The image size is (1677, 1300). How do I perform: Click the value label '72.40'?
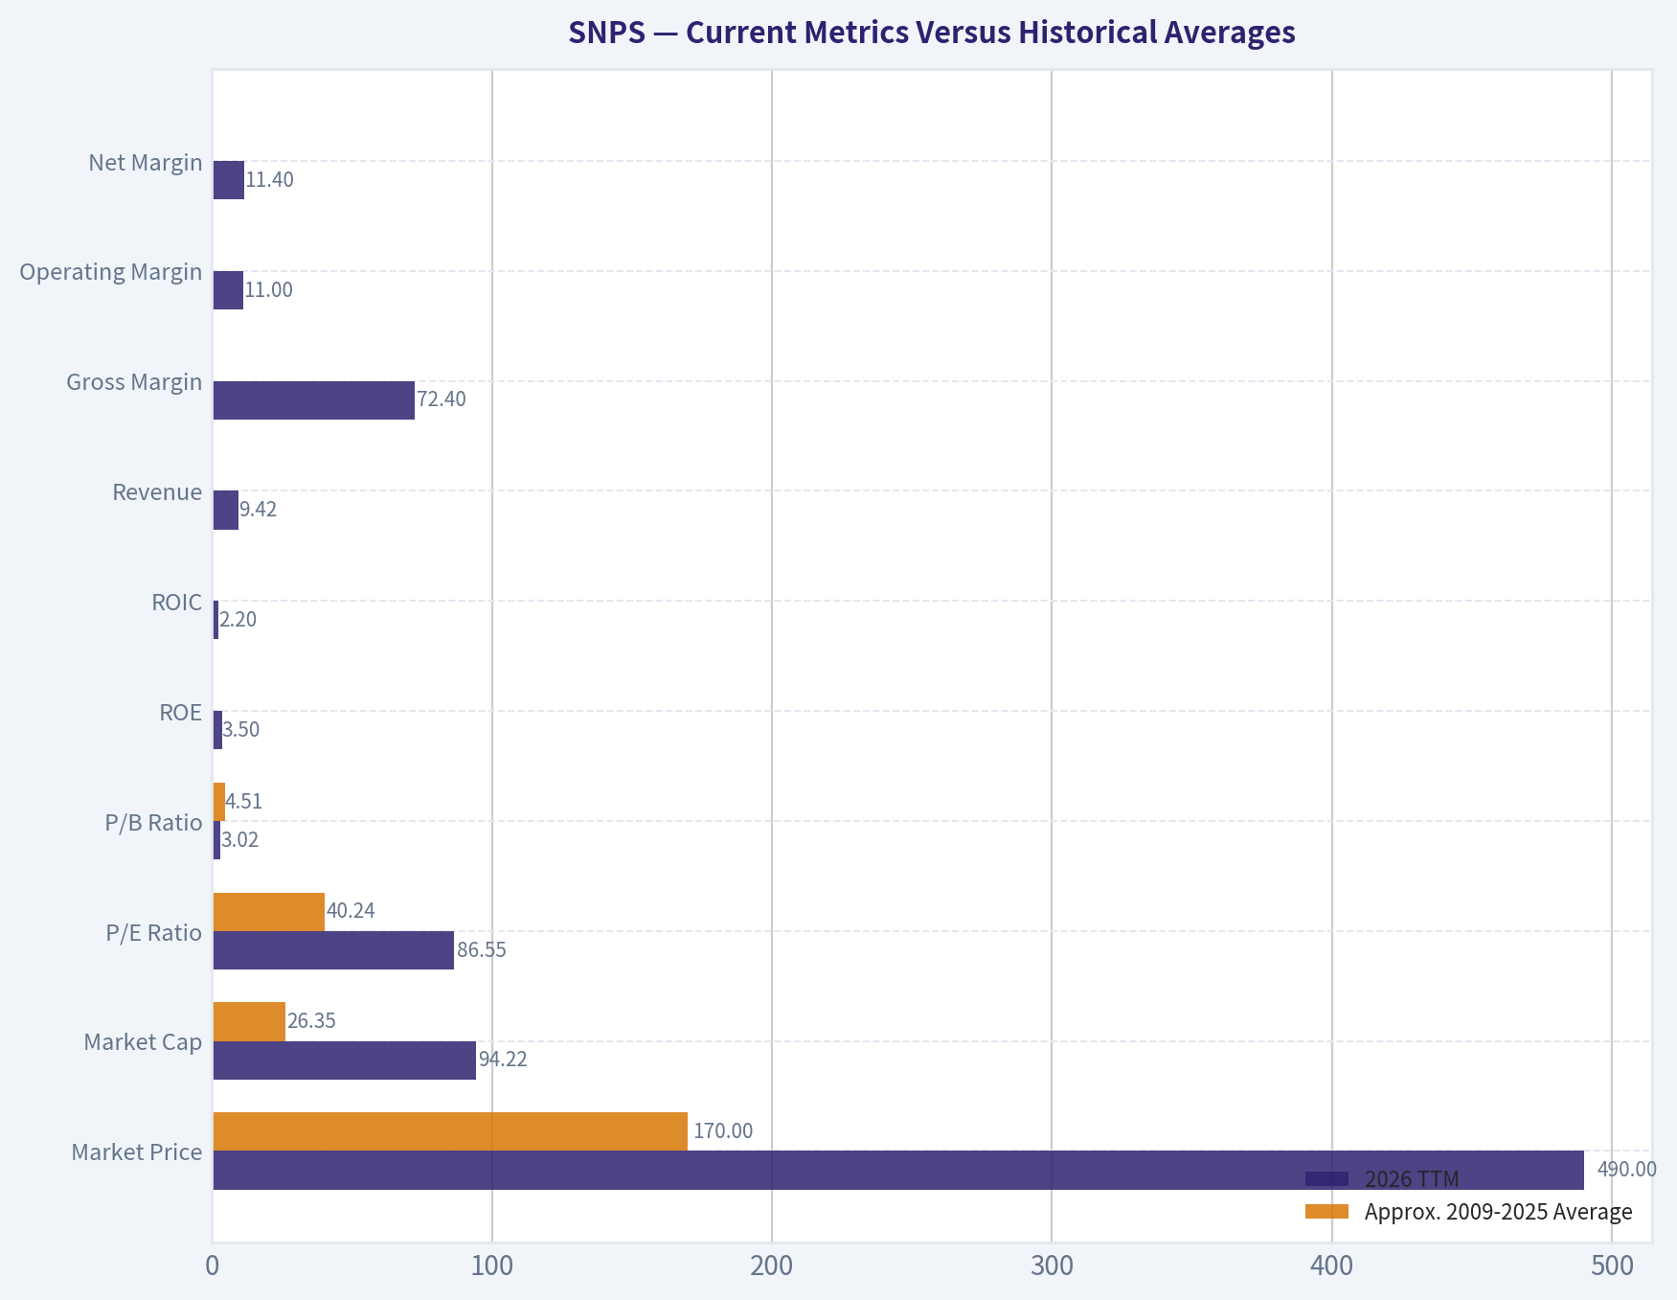coord(442,399)
